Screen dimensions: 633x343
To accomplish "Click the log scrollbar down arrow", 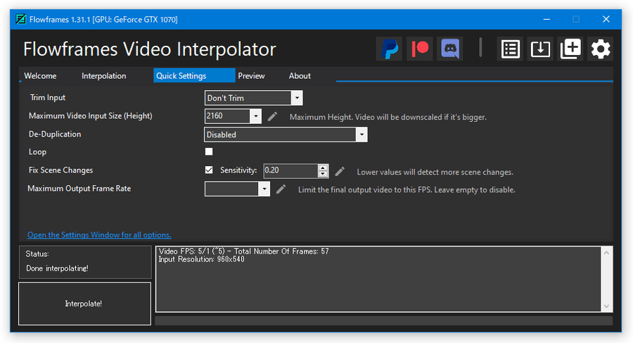I will pos(606,306).
